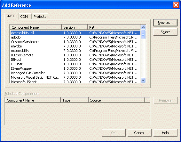Open the Projects tab
Screen dimensions: 181x142
40,17
